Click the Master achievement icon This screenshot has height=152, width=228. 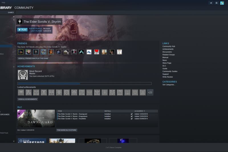[23, 75]
